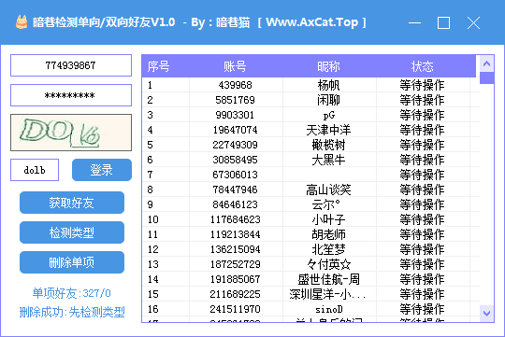Click the 登录 login button
505x337 pixels.
click(102, 170)
